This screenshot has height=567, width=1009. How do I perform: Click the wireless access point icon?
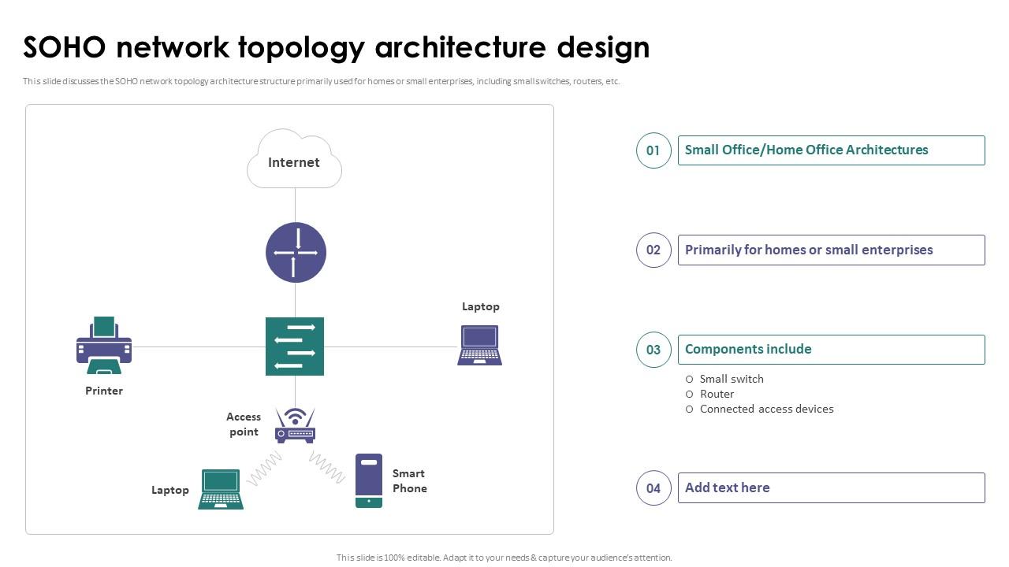coord(295,425)
